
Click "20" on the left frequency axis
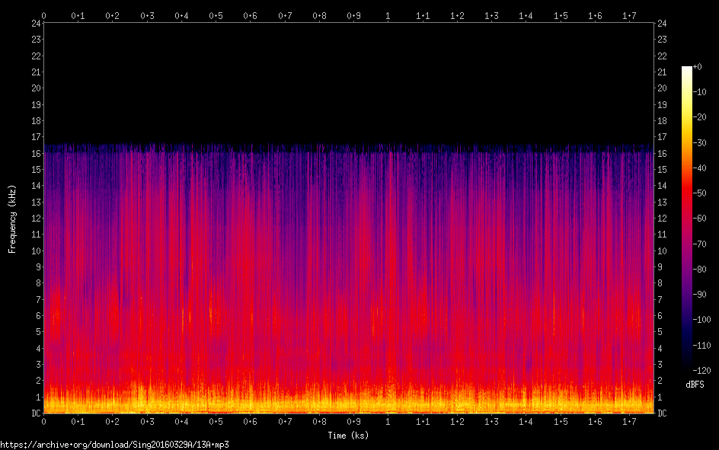(x=36, y=88)
